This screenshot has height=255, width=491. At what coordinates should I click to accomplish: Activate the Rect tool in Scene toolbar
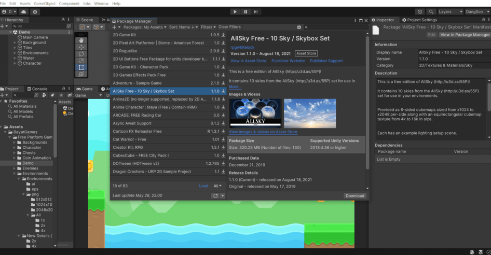[x=81, y=67]
